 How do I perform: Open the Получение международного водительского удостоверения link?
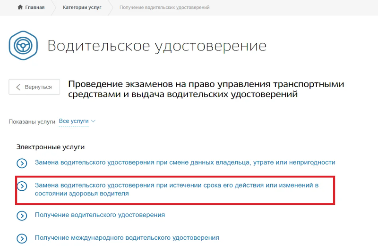pyautogui.click(x=127, y=238)
